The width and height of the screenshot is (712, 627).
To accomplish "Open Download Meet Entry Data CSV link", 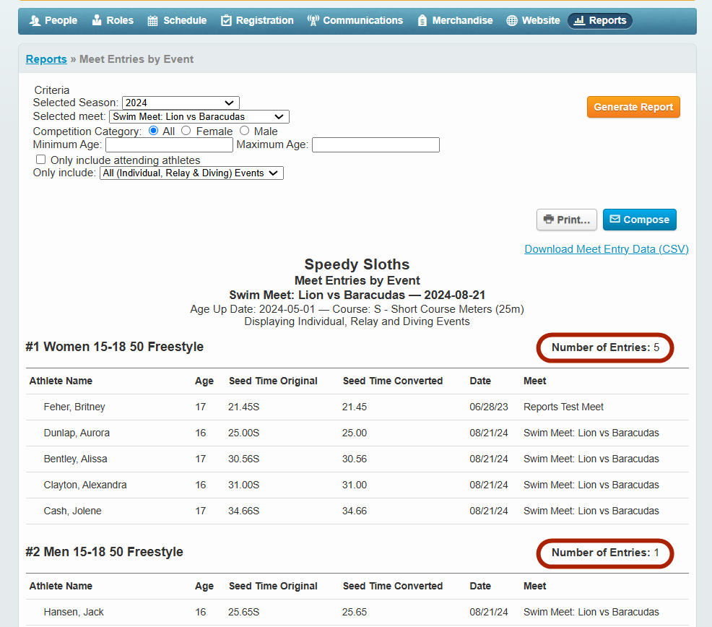I will [606, 249].
